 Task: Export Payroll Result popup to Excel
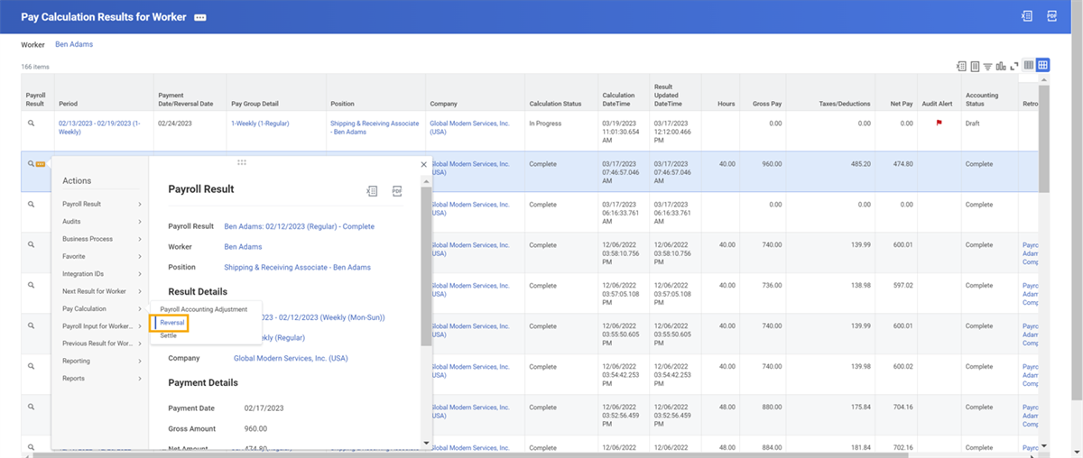click(x=372, y=190)
